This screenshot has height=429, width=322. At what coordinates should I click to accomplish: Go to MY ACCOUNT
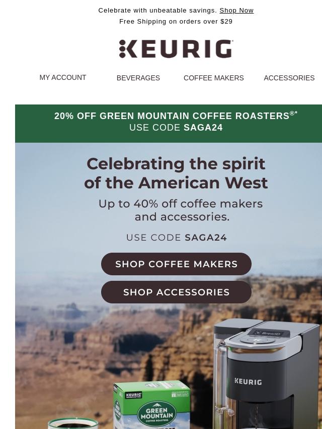(63, 77)
